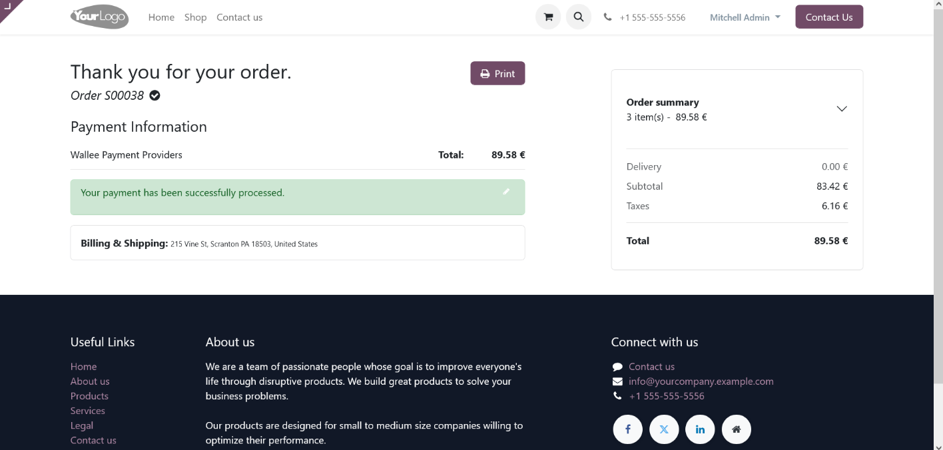Click the YourLogo website logo
Screen dimensions: 943x450
(100, 17)
